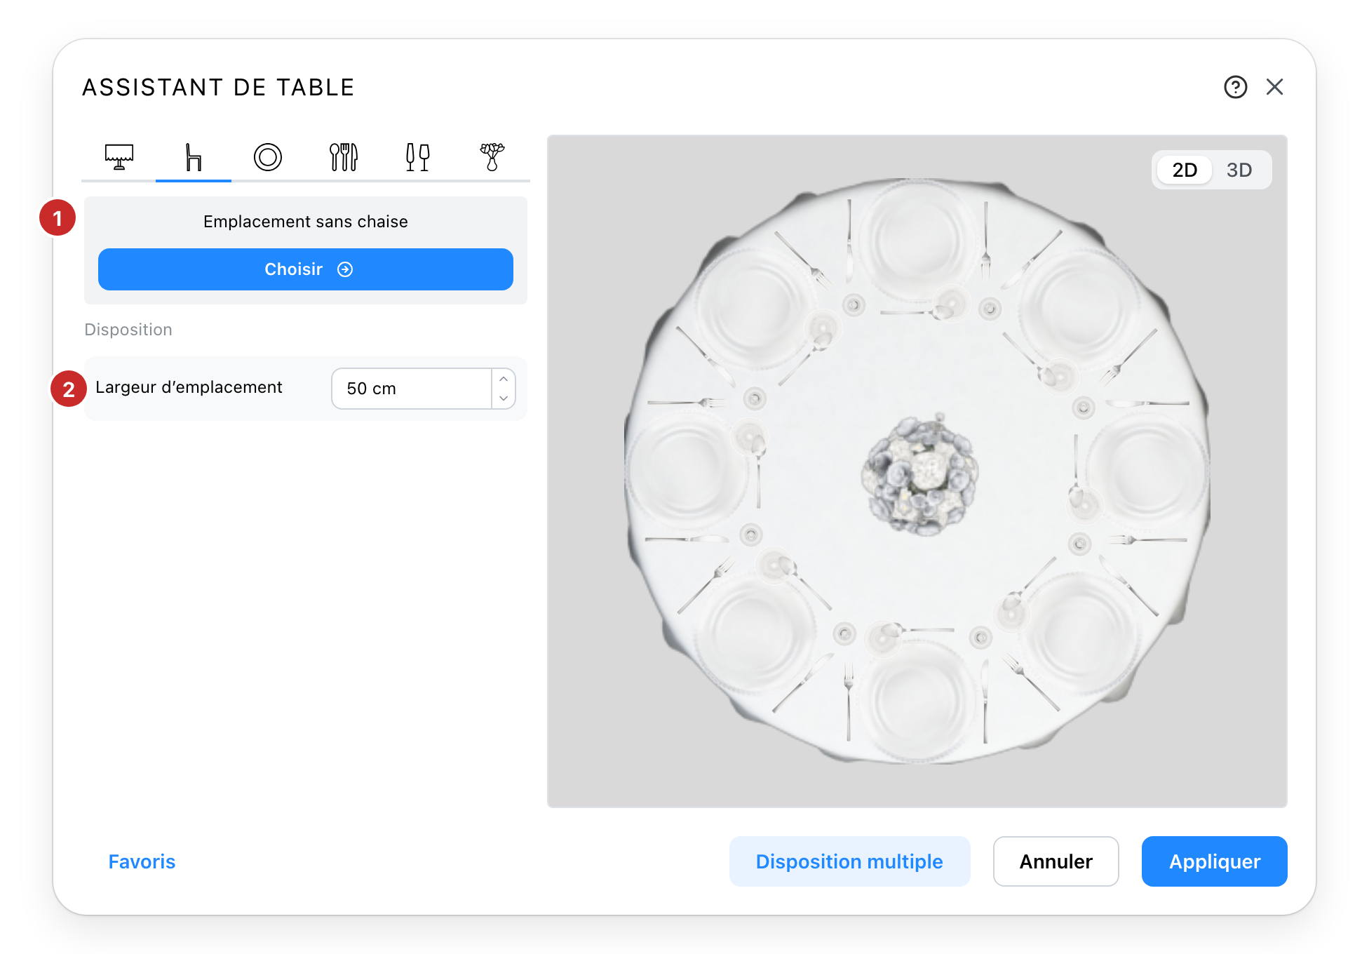The image size is (1355, 954).
Task: Switch preview to 2D view
Action: (x=1185, y=170)
